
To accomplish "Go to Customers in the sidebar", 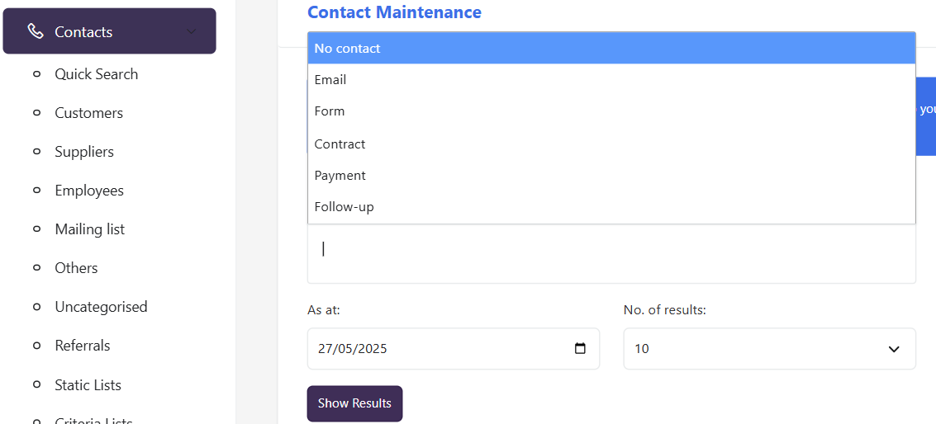I will tap(89, 113).
